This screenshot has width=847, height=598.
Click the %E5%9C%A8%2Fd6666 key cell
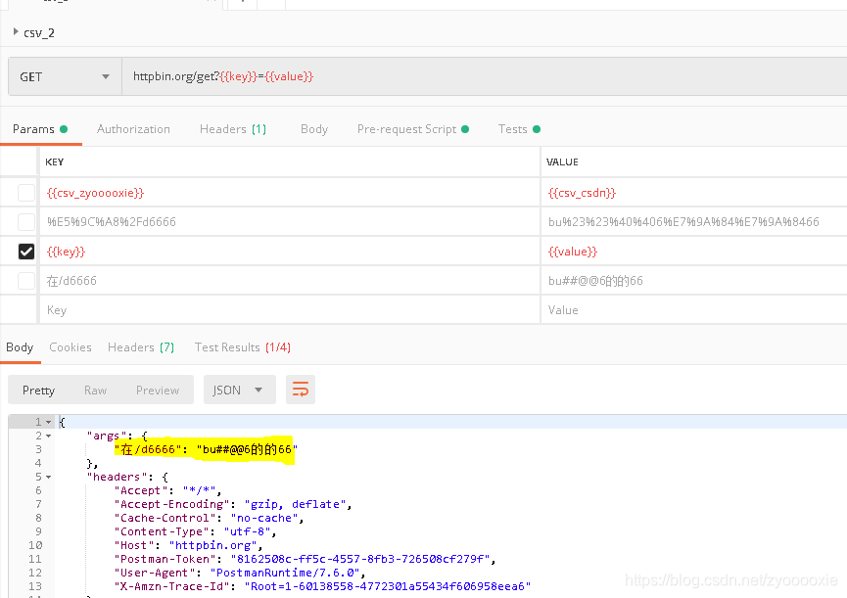pyautogui.click(x=290, y=222)
